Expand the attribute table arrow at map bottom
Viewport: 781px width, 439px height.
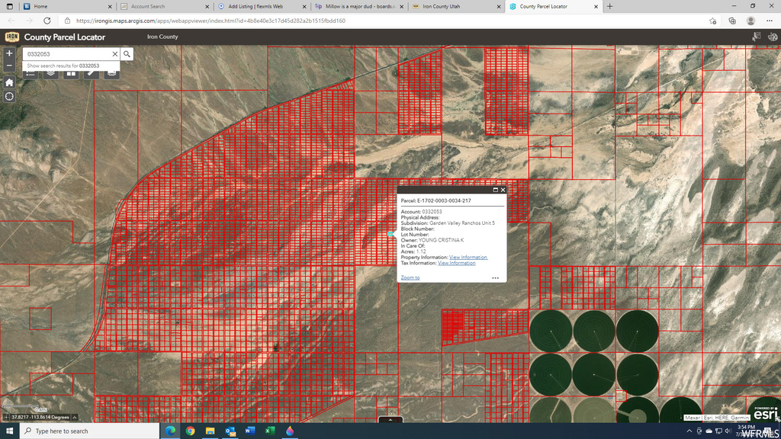(x=390, y=419)
